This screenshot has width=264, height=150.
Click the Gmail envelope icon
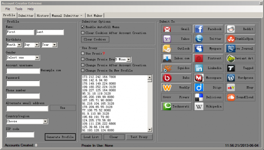tap(167, 29)
